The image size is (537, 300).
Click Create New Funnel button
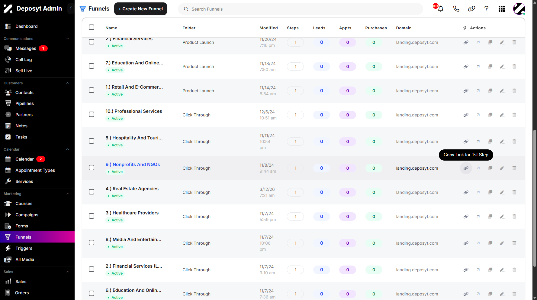pyautogui.click(x=140, y=9)
